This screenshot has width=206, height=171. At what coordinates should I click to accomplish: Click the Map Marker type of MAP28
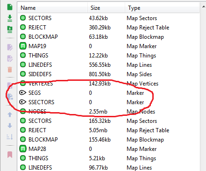(x=142, y=149)
